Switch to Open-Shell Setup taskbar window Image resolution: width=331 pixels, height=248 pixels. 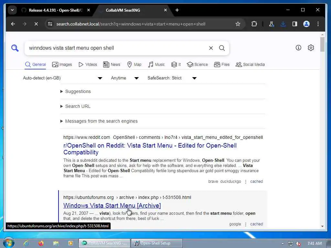click(x=156, y=243)
